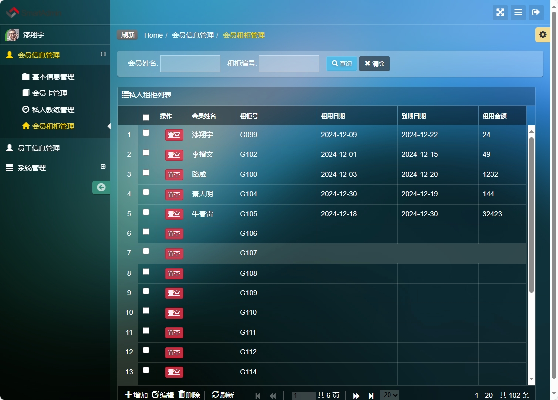Open the hamburger menu icon in header
Viewport: 558px width, 400px height.
point(518,13)
